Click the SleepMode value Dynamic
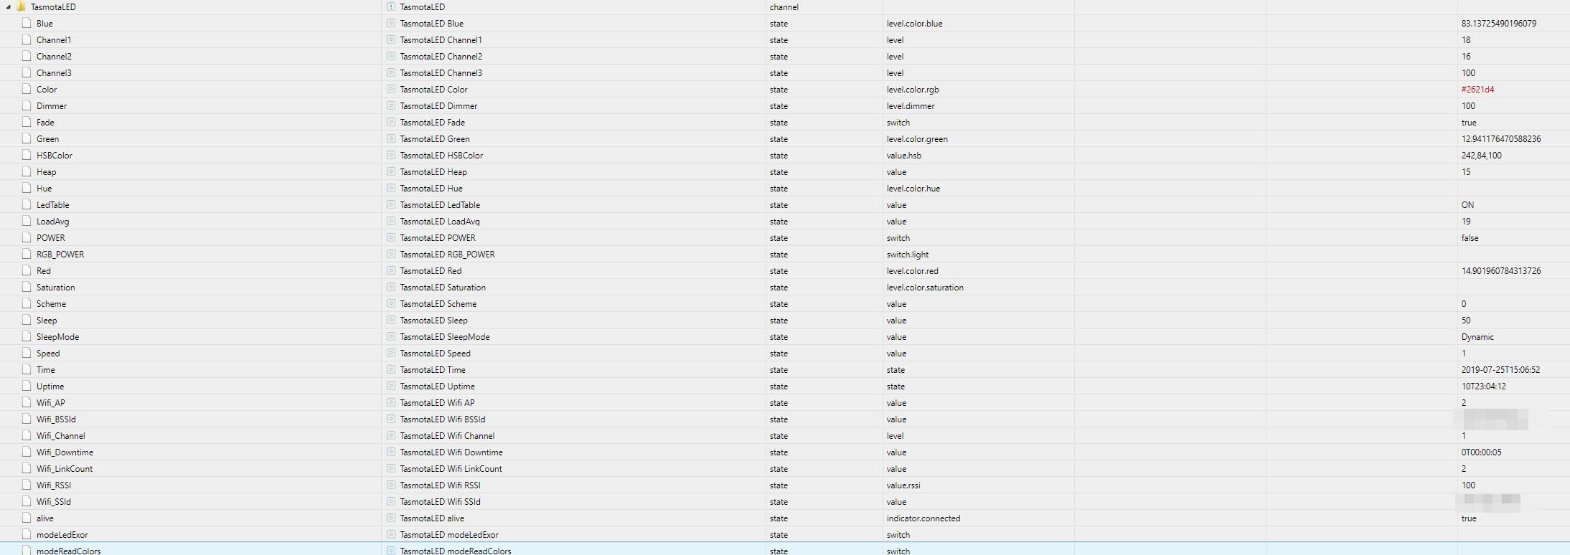Viewport: 1570px width, 555px height. click(1478, 336)
